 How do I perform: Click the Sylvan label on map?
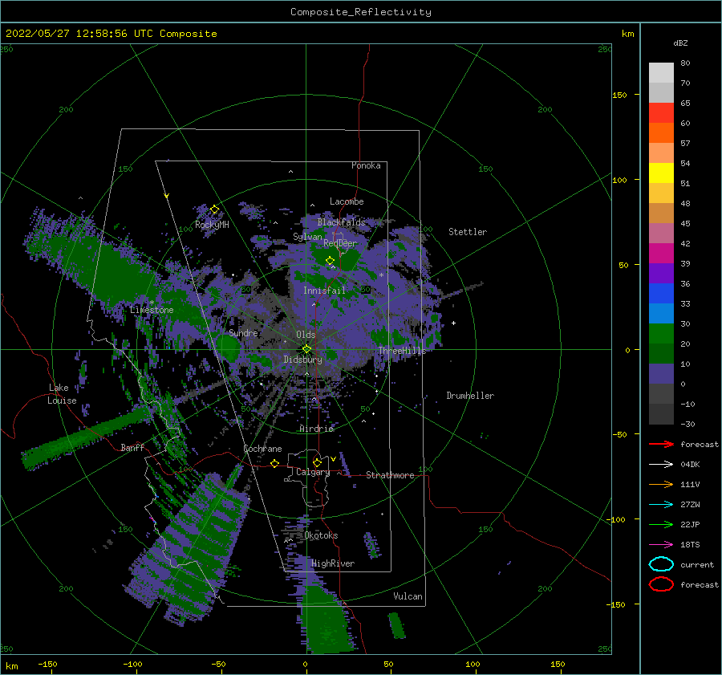[x=307, y=237]
